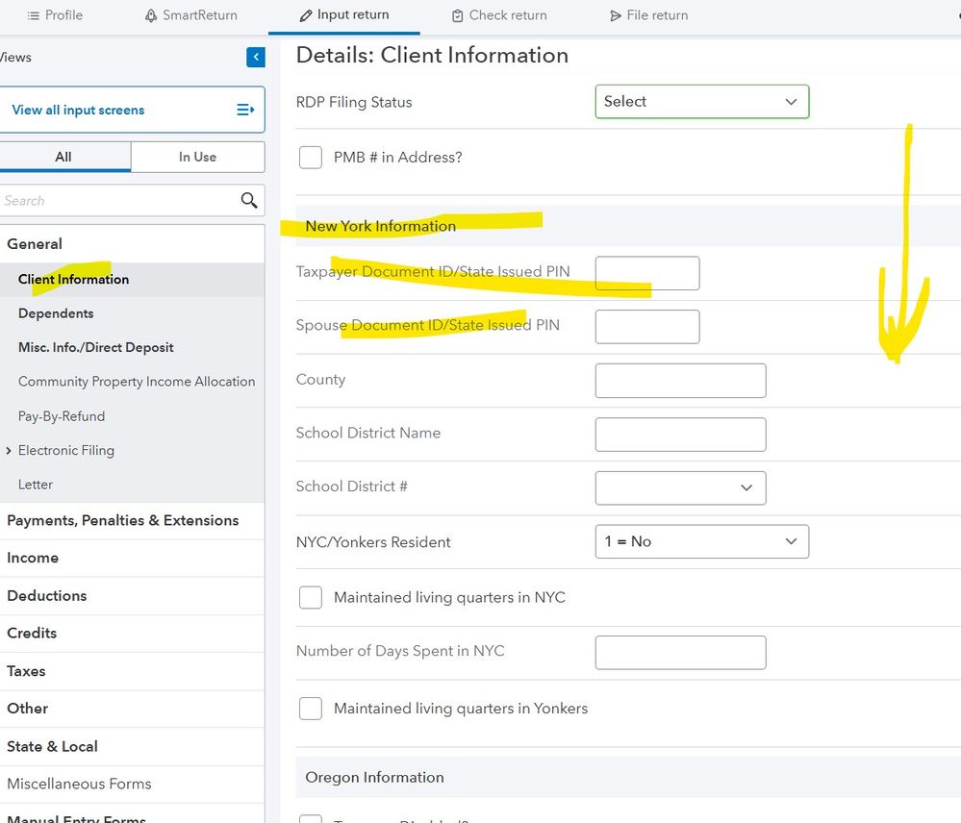Expand the Taxes section
961x823 pixels.
pyautogui.click(x=132, y=671)
